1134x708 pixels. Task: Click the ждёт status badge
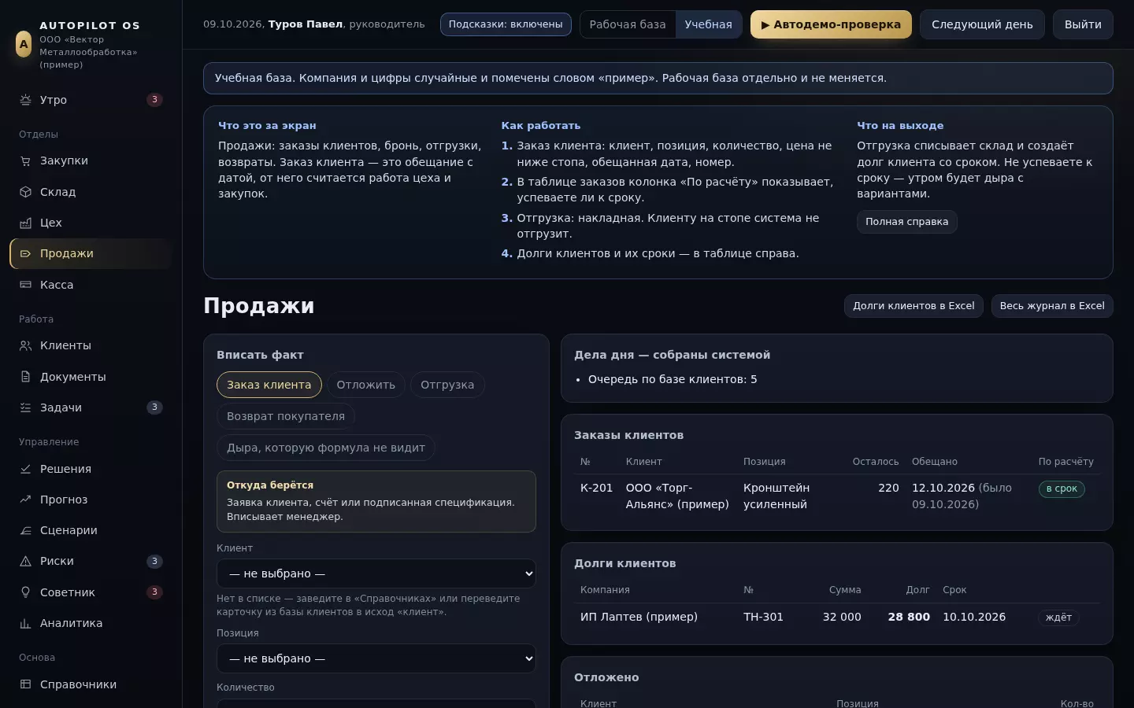pyautogui.click(x=1058, y=618)
